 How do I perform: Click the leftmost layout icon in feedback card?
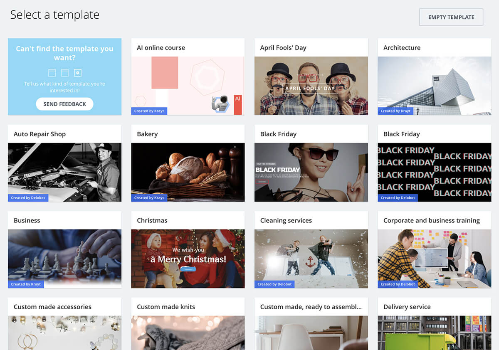(52, 73)
